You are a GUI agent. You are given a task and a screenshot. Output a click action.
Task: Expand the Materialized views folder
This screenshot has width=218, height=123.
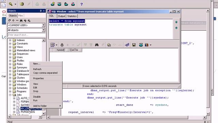(x=10, y=50)
